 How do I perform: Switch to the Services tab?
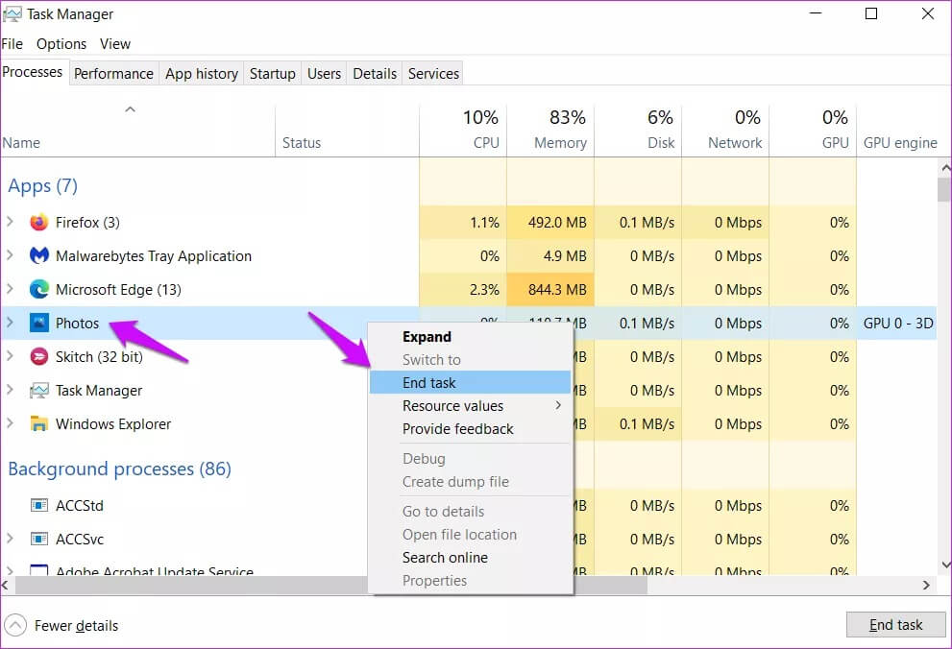pyautogui.click(x=433, y=73)
